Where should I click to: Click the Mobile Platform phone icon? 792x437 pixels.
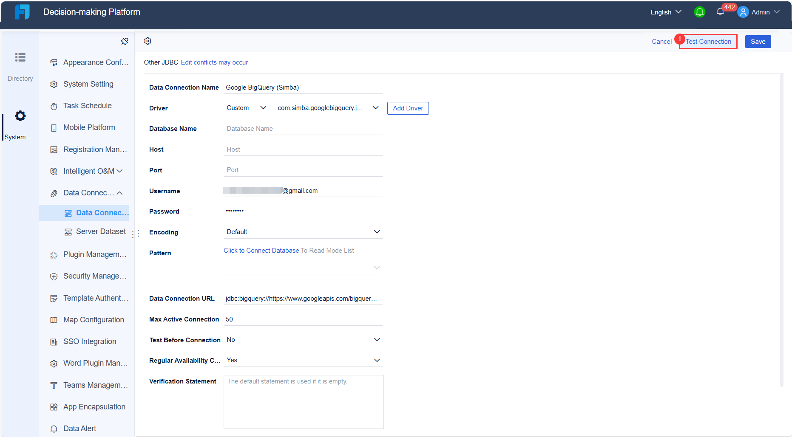(x=54, y=128)
